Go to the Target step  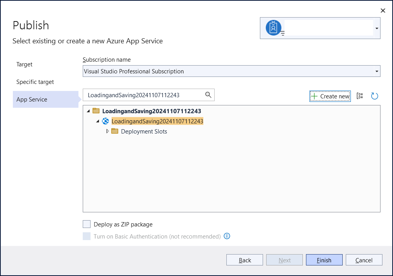pos(24,64)
